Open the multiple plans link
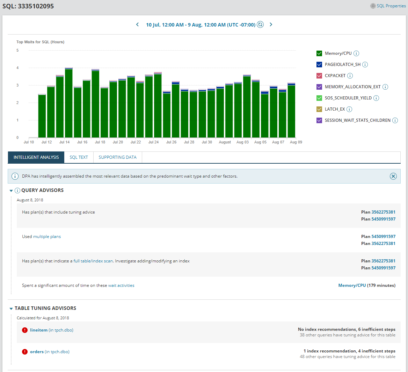The width and height of the screenshot is (408, 372). tap(47, 237)
